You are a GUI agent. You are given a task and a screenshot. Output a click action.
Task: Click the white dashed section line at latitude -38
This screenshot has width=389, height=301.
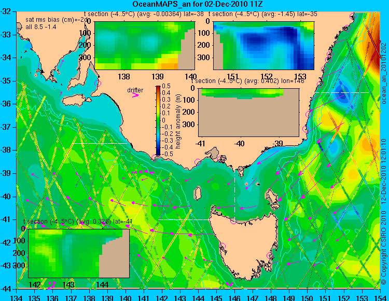tap(100, 143)
